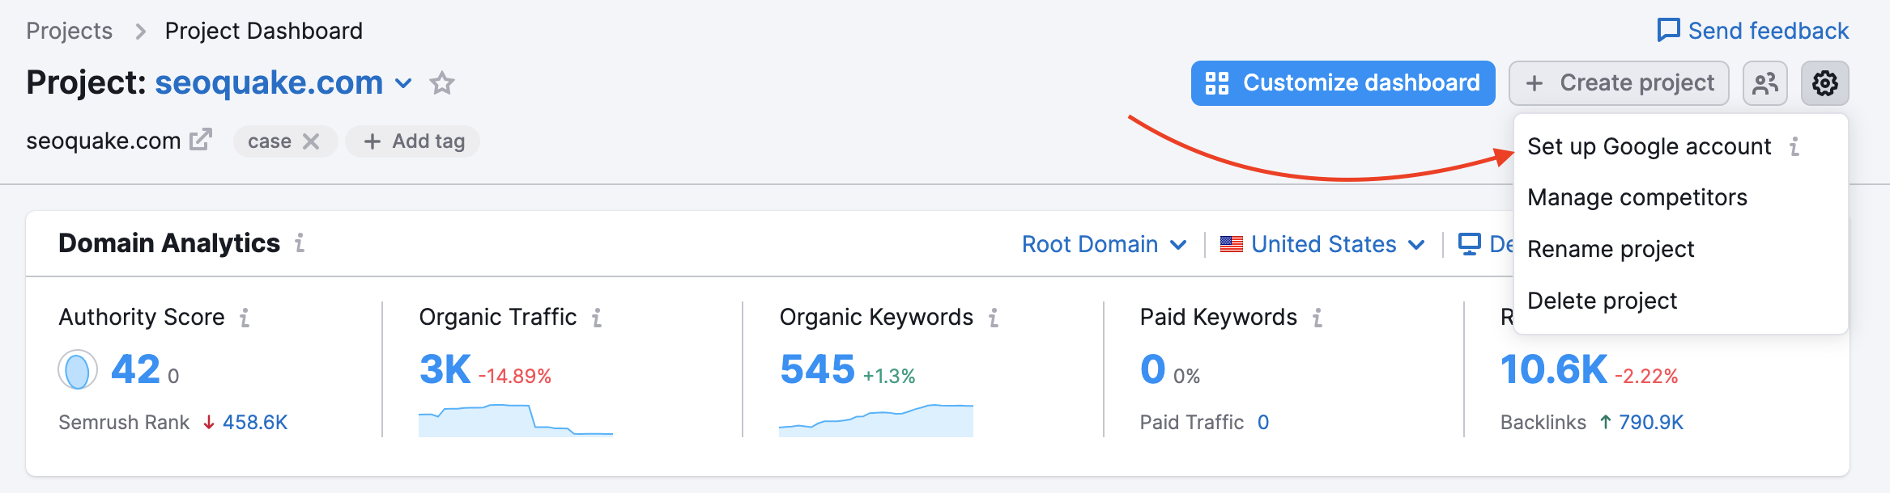This screenshot has height=493, width=1890.
Task: Click the case tag label
Action: 270,141
